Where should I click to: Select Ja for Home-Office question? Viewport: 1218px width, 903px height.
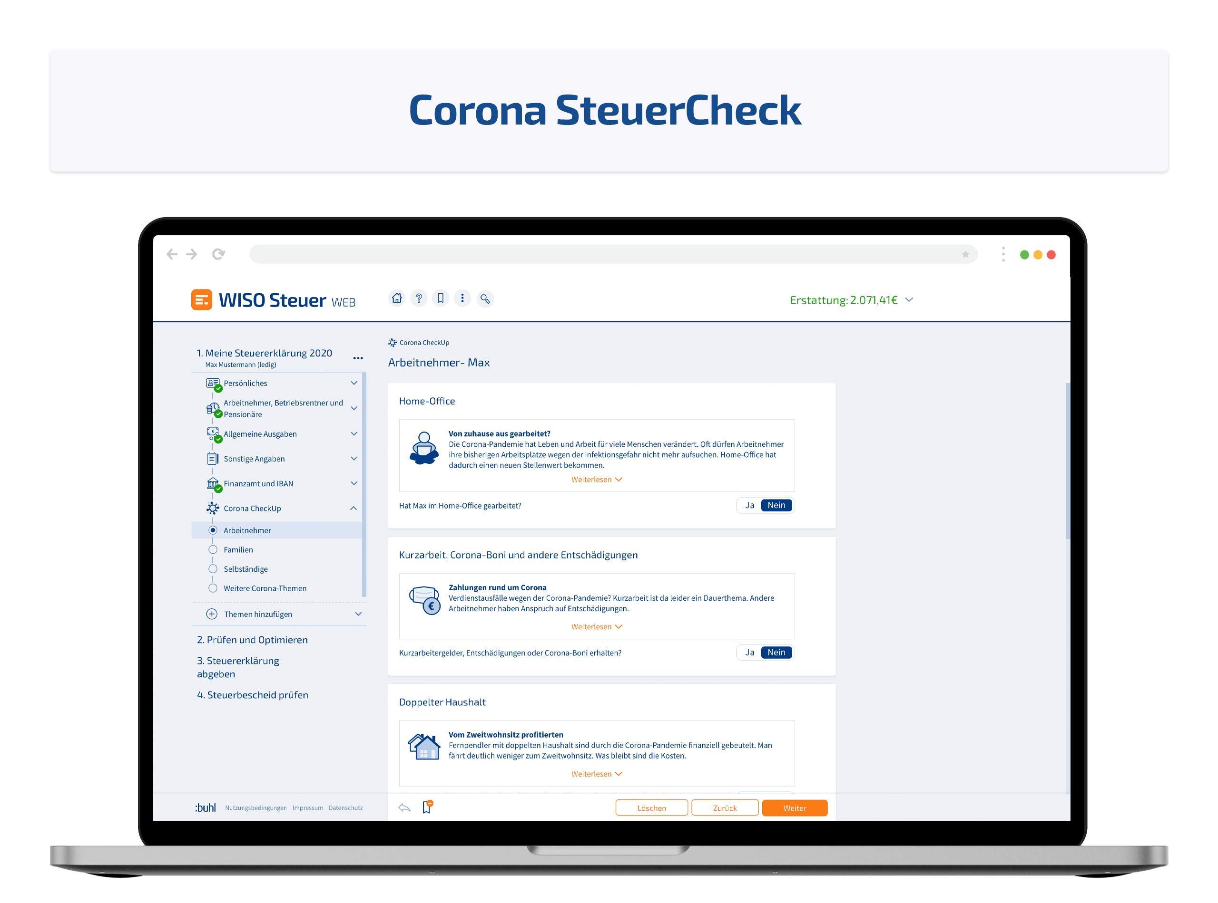[750, 505]
